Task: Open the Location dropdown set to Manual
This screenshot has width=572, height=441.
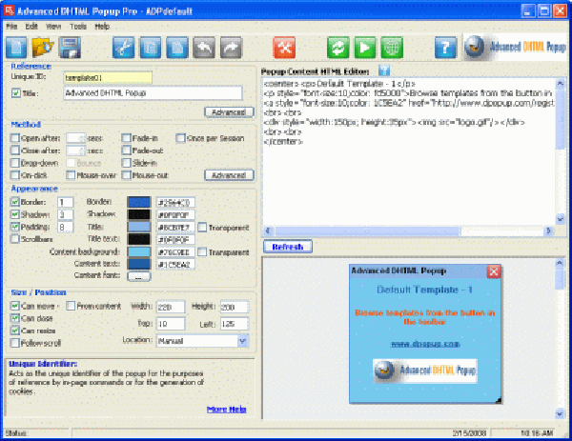Action: point(242,339)
